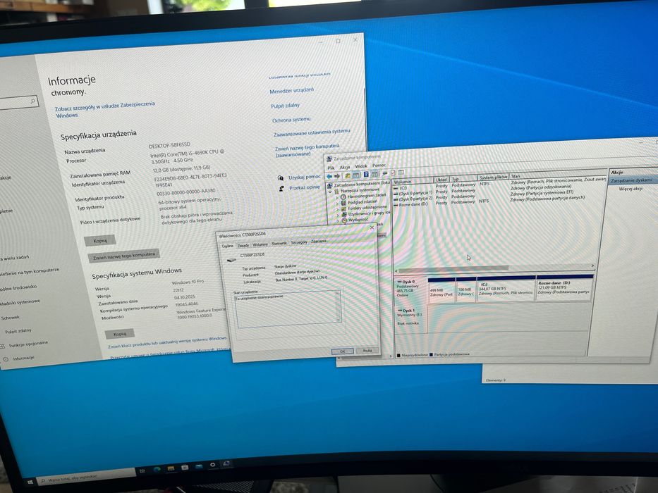Expand the Harmonogram zadań tree node
The height and width of the screenshot is (493, 658).
[337, 197]
